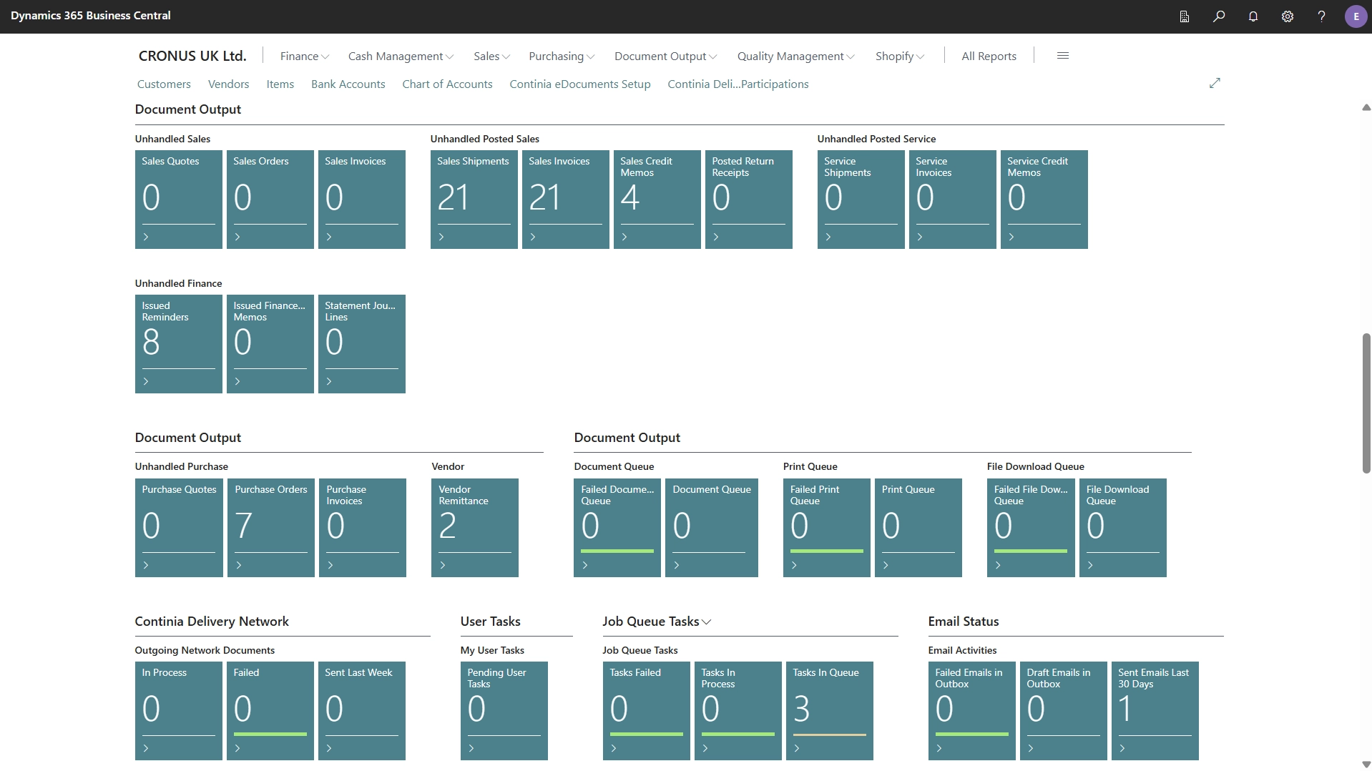This screenshot has width=1372, height=771.
Task: Expand the page with the diagonal arrows icon
Action: click(1215, 83)
